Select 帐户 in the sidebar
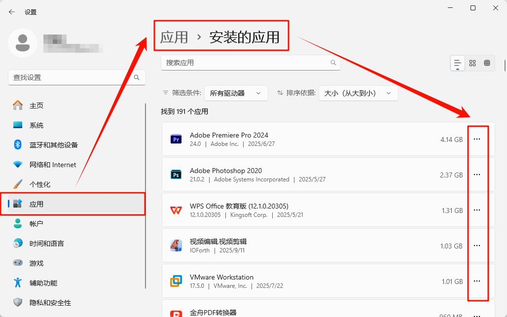 37,223
